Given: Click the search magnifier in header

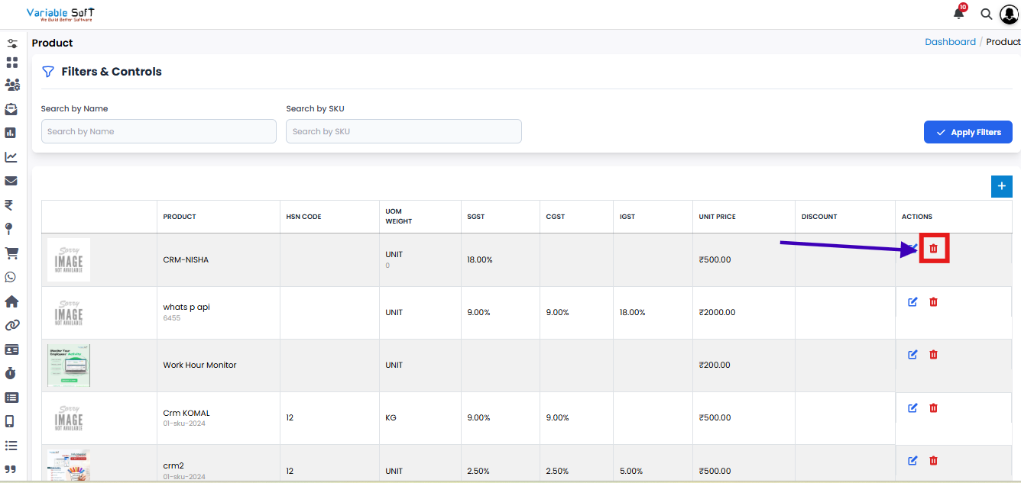Looking at the screenshot, I should (x=987, y=14).
